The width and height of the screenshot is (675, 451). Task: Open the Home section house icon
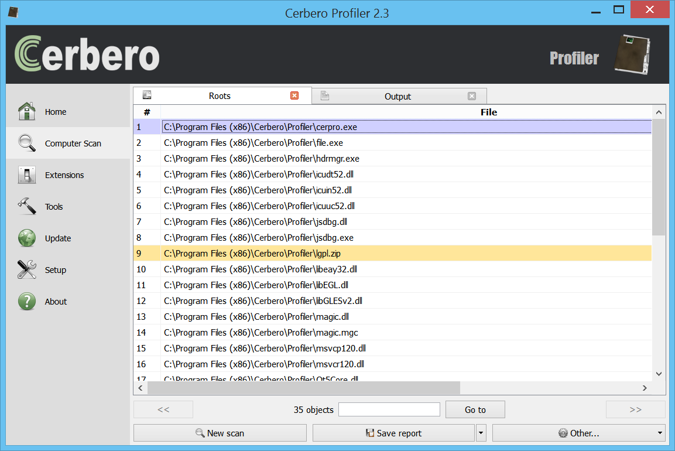click(27, 111)
